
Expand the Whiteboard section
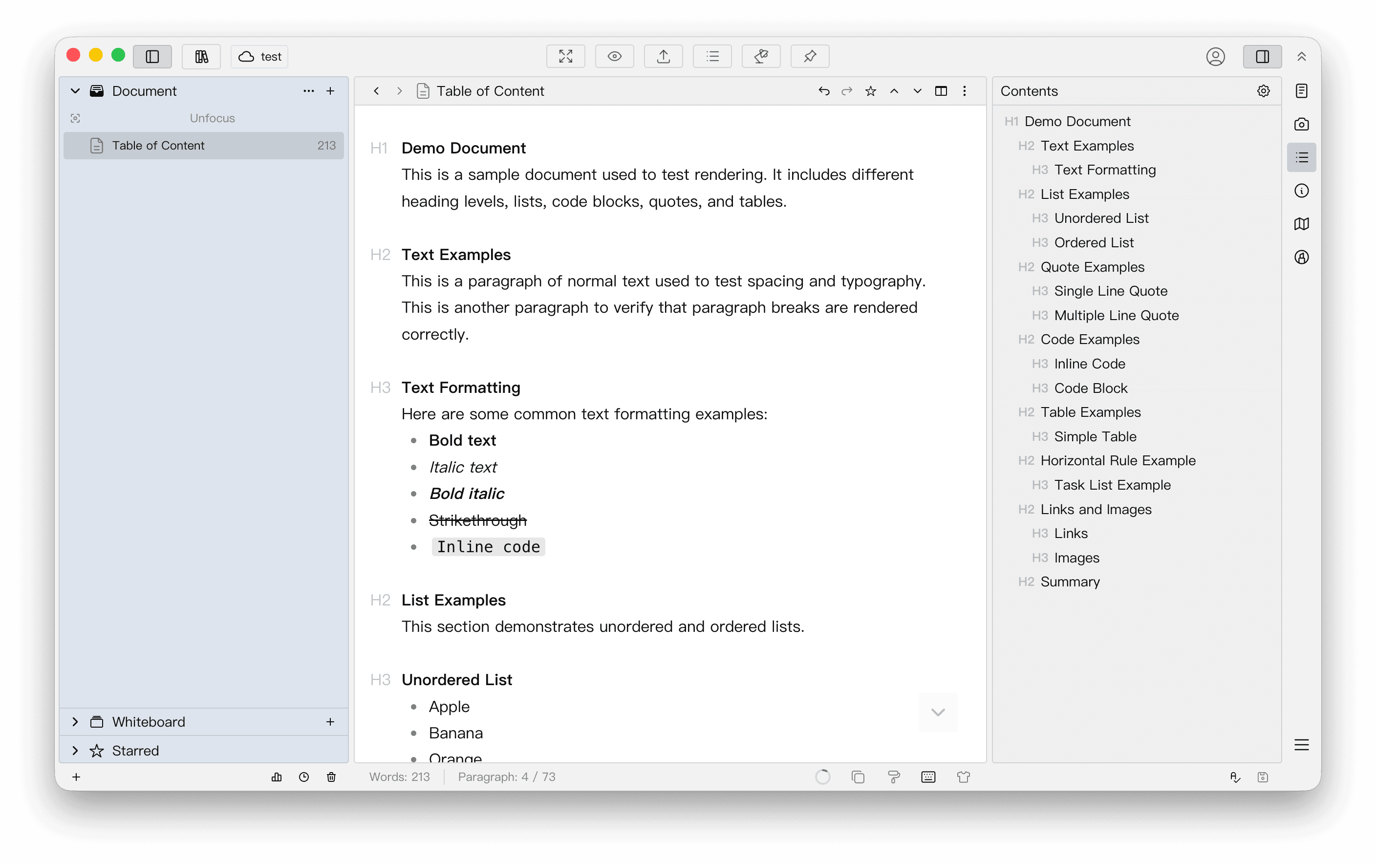point(75,721)
